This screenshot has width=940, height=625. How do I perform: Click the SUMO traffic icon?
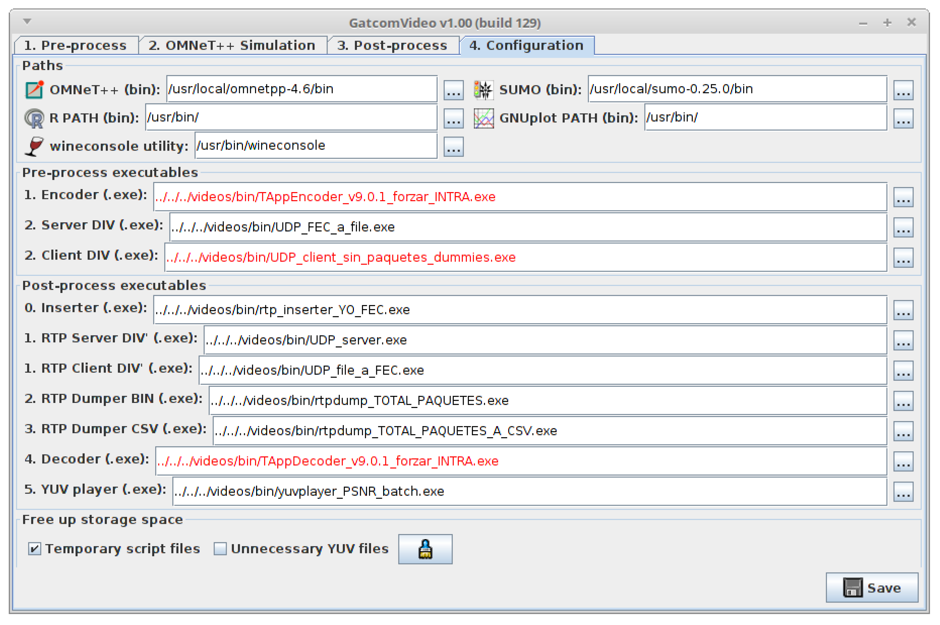click(x=483, y=89)
